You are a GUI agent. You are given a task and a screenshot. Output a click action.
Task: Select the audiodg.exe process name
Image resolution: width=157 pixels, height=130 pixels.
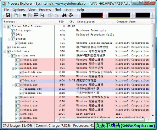coord(33,72)
